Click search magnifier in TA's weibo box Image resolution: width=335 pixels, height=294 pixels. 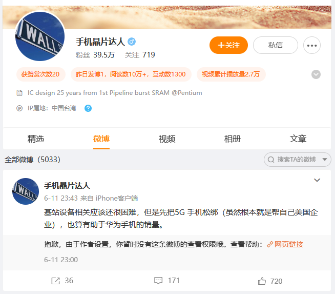pyautogui.click(x=271, y=160)
